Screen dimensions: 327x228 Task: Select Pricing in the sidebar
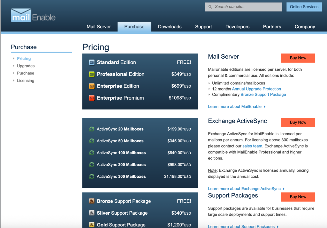point(24,59)
